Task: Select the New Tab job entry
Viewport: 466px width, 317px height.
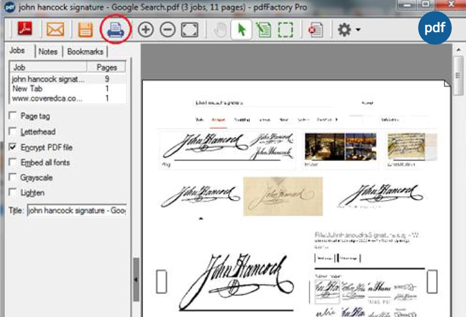Action: (27, 89)
